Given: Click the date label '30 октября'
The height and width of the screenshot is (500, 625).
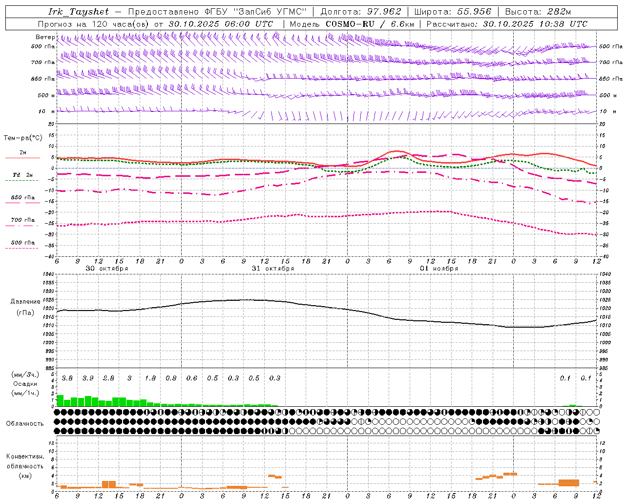Looking at the screenshot, I should 107,269.
